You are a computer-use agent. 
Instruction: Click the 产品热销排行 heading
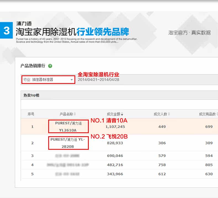tap(33, 66)
